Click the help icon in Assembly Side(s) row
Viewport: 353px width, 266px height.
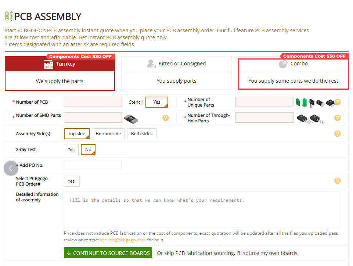[x=337, y=134]
